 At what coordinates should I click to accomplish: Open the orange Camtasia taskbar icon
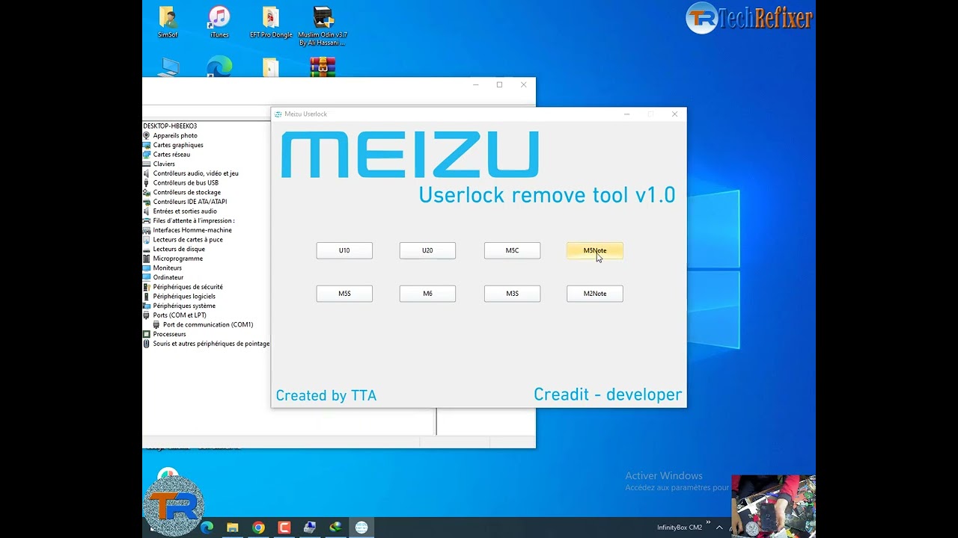[x=284, y=528]
